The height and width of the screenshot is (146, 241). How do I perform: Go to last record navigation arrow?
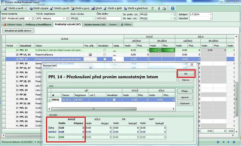point(234,142)
